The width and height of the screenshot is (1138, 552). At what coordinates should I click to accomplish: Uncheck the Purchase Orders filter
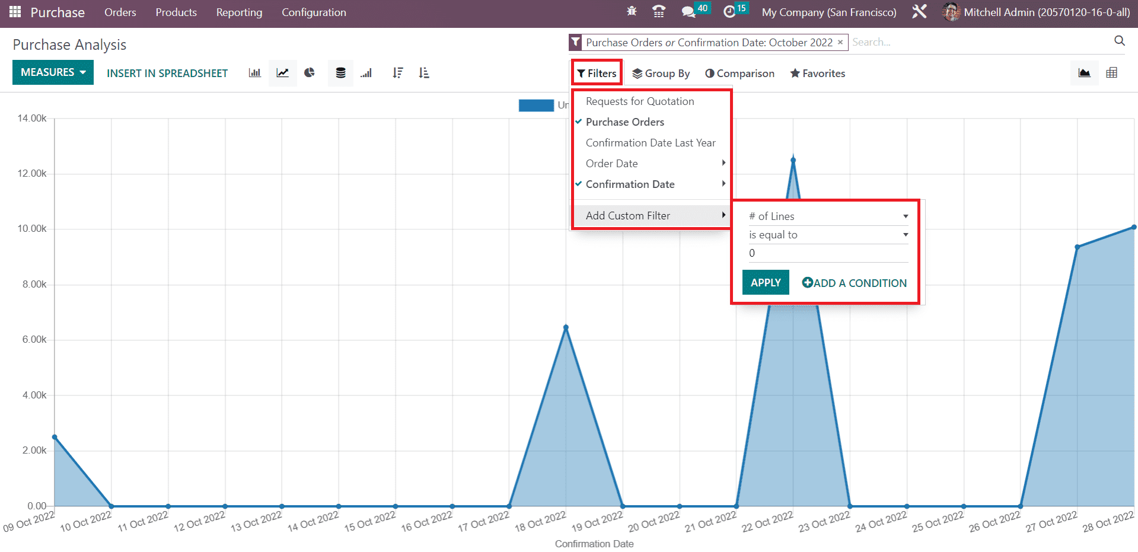pos(624,122)
